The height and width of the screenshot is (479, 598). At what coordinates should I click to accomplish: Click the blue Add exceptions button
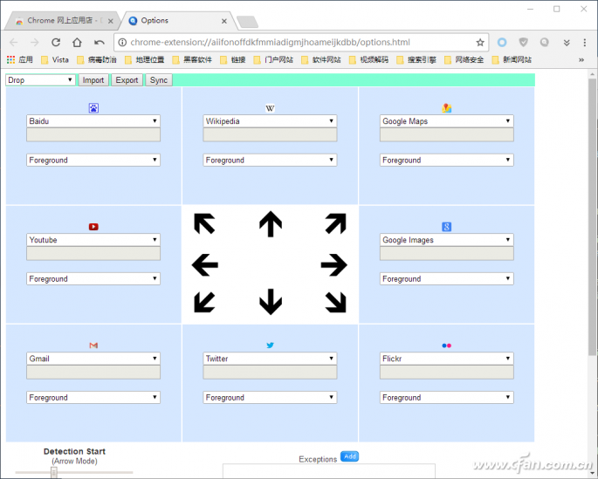click(x=349, y=456)
